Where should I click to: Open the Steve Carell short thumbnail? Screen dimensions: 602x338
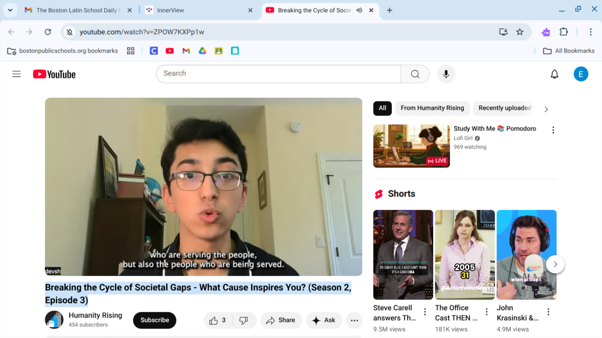[403, 254]
